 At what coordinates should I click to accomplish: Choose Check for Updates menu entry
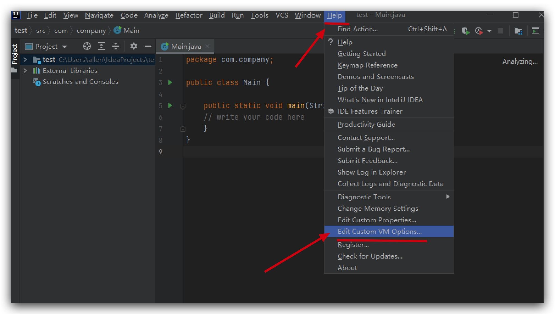click(x=370, y=256)
